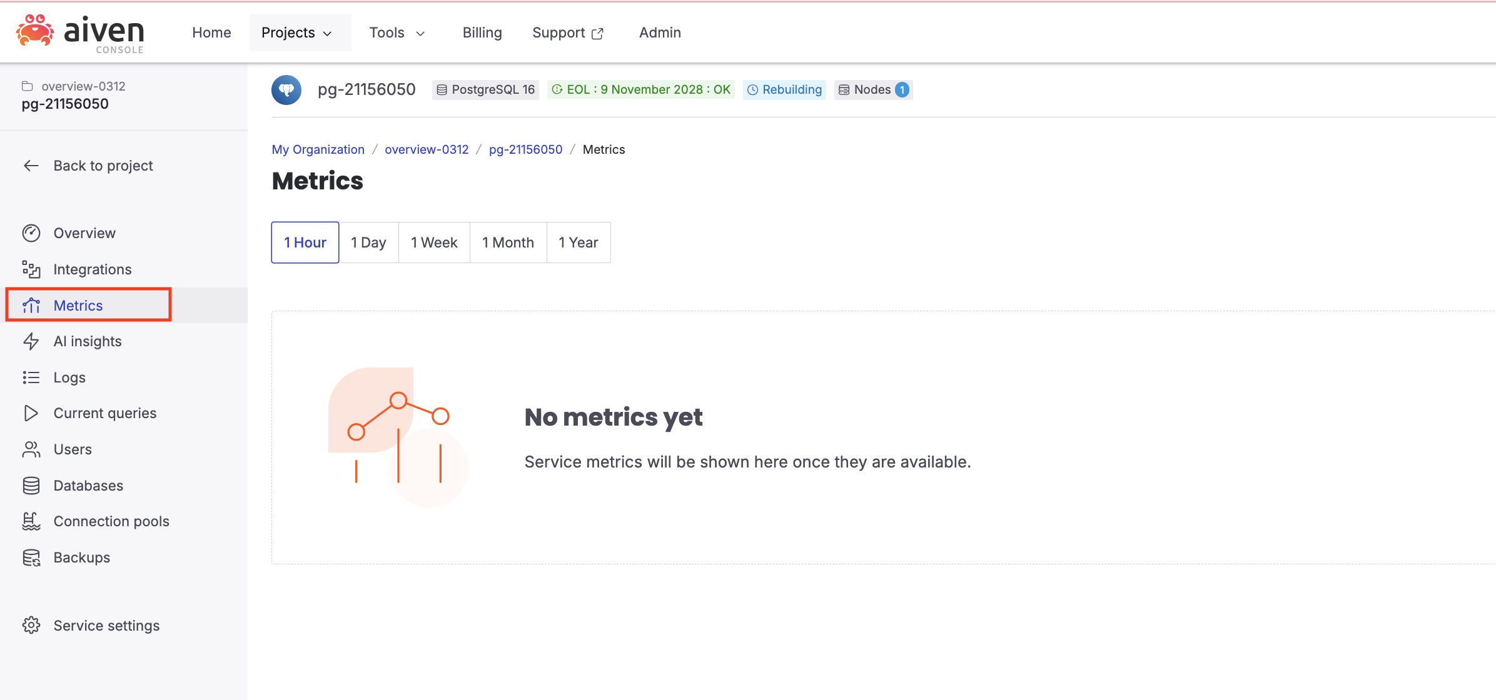Open the Service settings gear icon

pos(31,626)
